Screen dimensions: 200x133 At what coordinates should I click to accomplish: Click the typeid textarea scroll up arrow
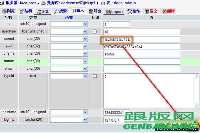[x=196, y=76]
